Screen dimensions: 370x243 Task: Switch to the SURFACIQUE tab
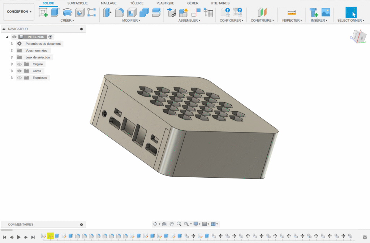tap(77, 3)
